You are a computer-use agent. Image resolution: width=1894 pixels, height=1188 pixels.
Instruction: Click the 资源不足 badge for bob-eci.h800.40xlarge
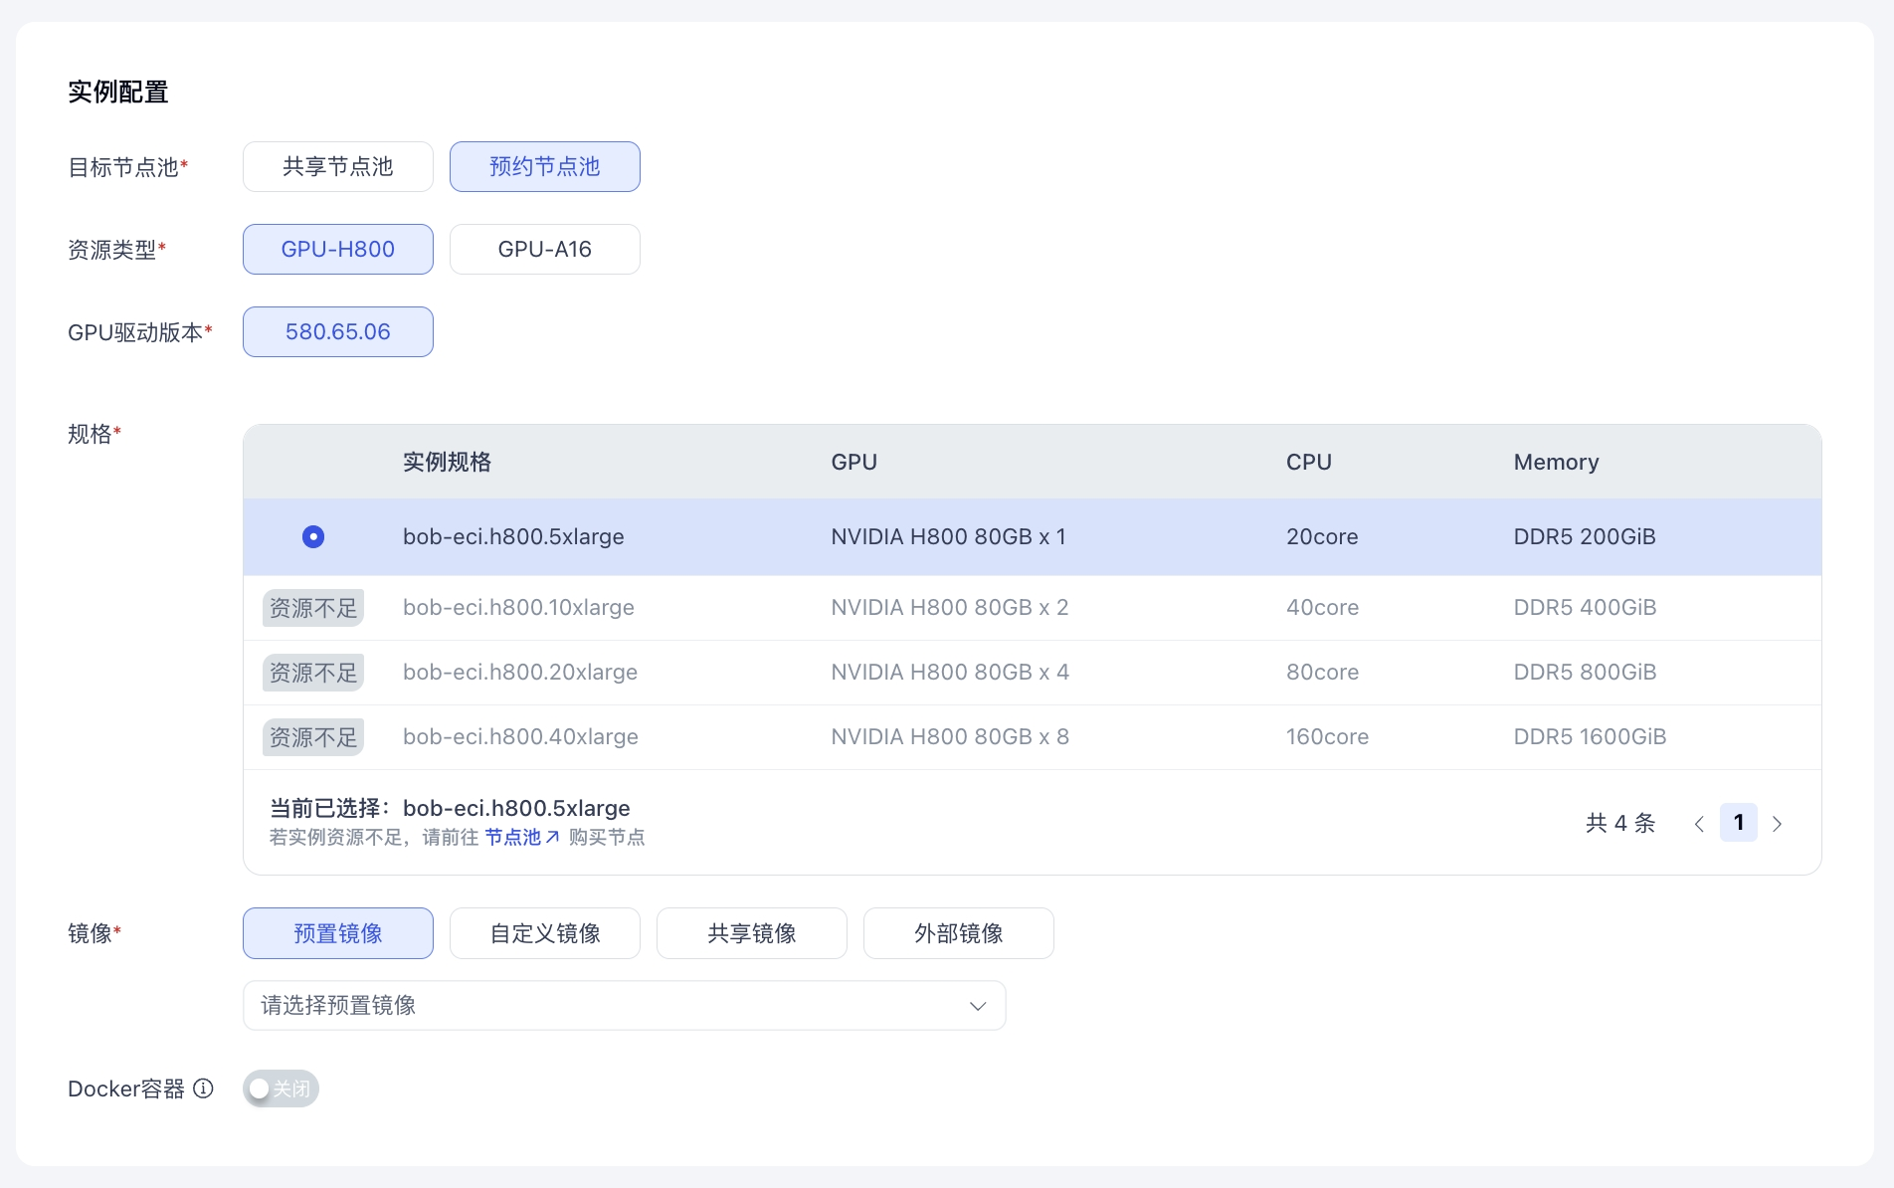pos(313,737)
